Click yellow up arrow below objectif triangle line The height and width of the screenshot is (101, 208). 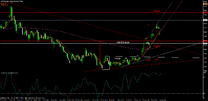pyautogui.click(x=150, y=47)
